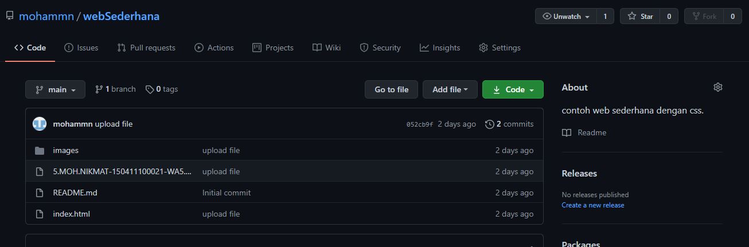Open commit hash 052cb9f
The height and width of the screenshot is (247, 749).
pos(420,124)
